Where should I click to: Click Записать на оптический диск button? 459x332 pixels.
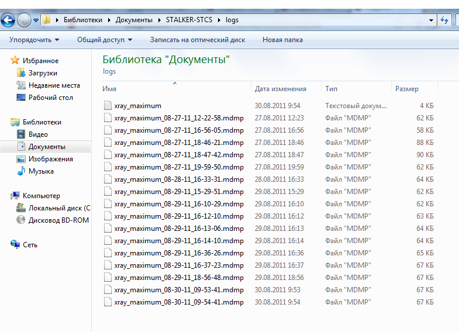click(x=197, y=40)
